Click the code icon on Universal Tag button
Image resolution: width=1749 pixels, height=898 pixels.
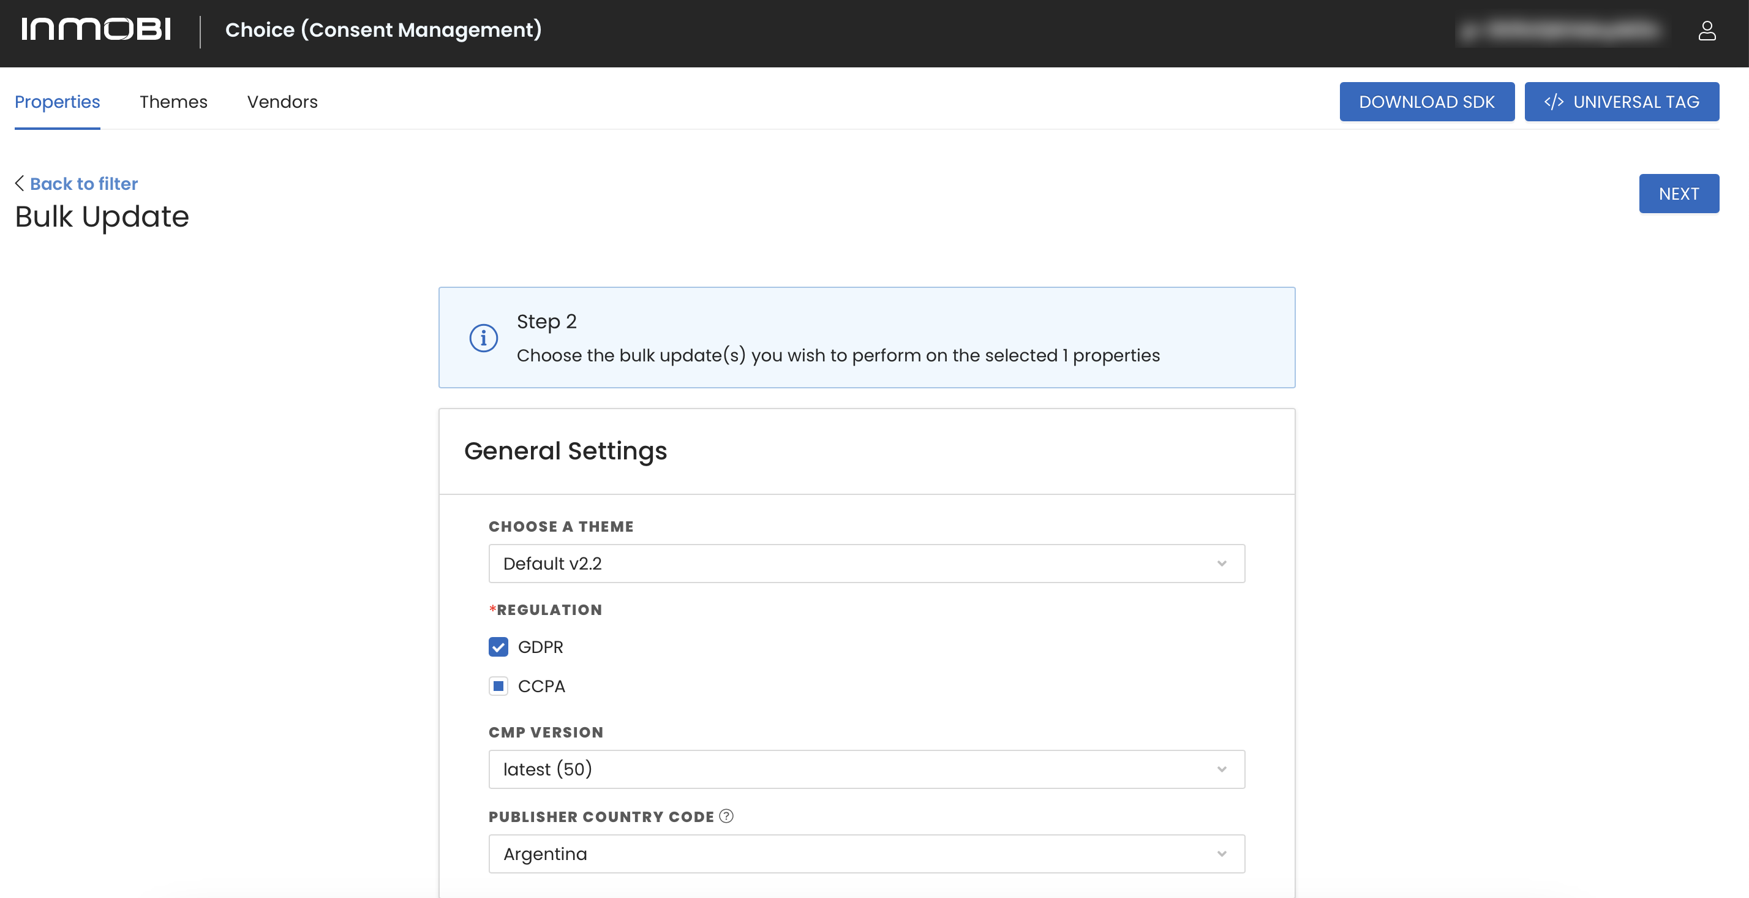point(1555,102)
